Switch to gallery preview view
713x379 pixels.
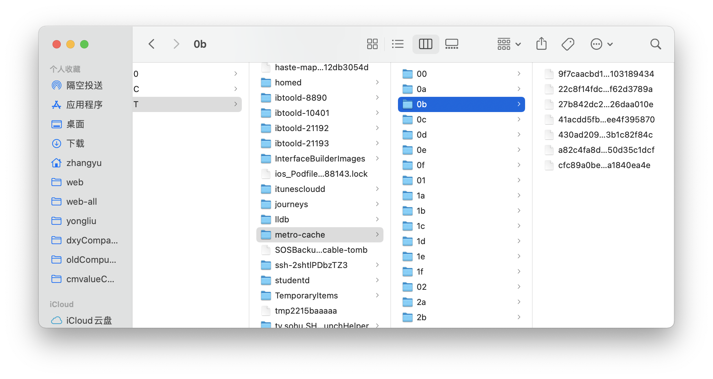coord(451,44)
